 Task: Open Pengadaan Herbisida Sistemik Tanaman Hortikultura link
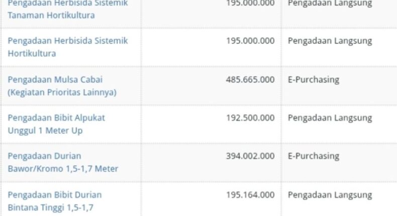pyautogui.click(x=68, y=9)
